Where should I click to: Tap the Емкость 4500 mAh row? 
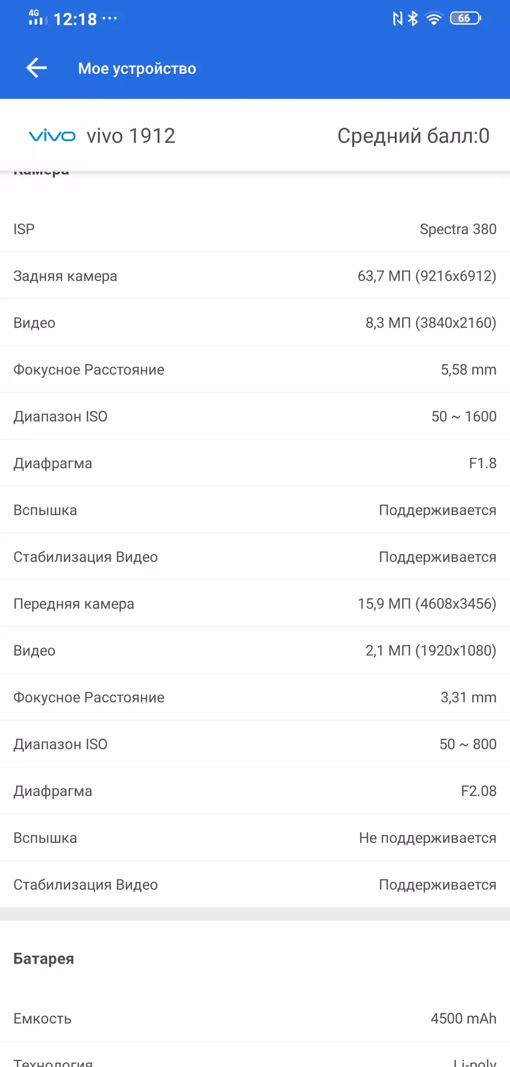(x=255, y=1018)
